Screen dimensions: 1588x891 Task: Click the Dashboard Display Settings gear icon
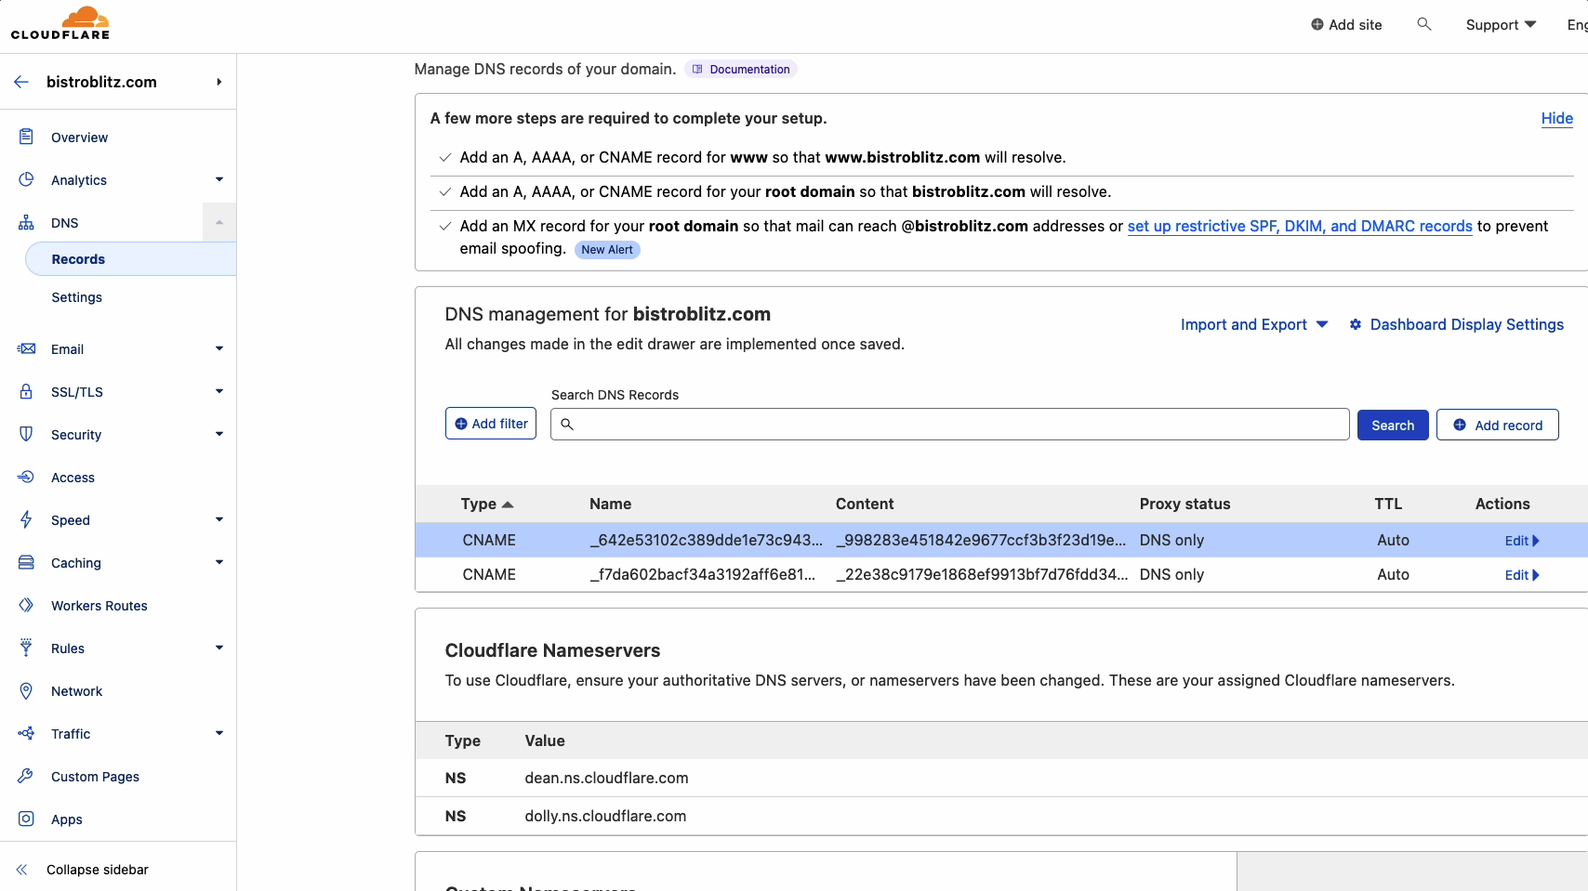click(1356, 324)
